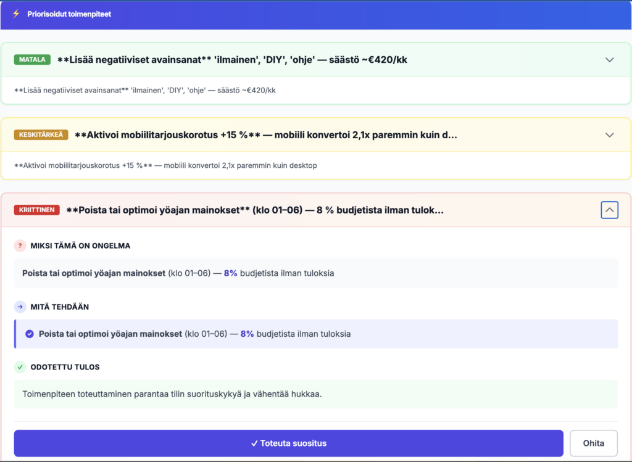Screen dimensions: 632x462
Task: Click the green MATALA priority badge
Action: (32, 60)
